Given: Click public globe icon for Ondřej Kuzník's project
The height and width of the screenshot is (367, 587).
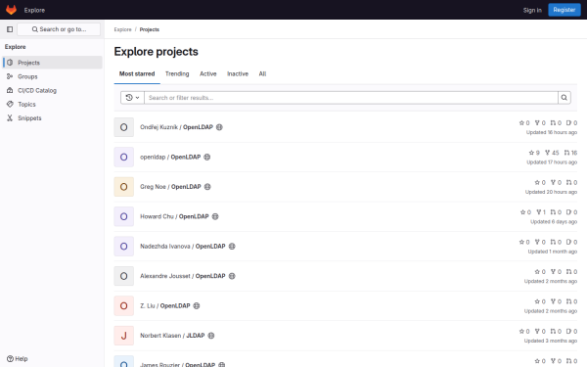Looking at the screenshot, I should [219, 127].
